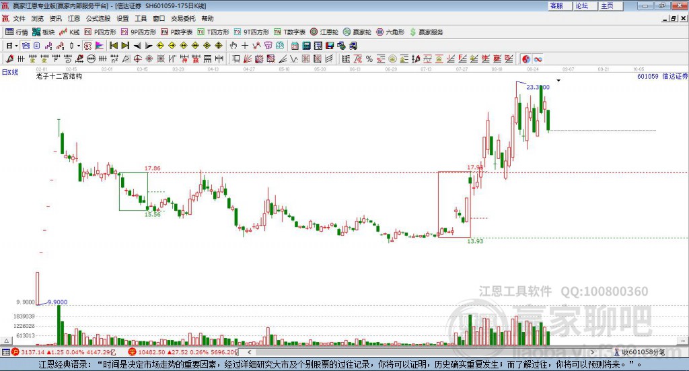Screen dimensions: 689x371
Task: Click the 日K线 label
Action: click(x=10, y=72)
